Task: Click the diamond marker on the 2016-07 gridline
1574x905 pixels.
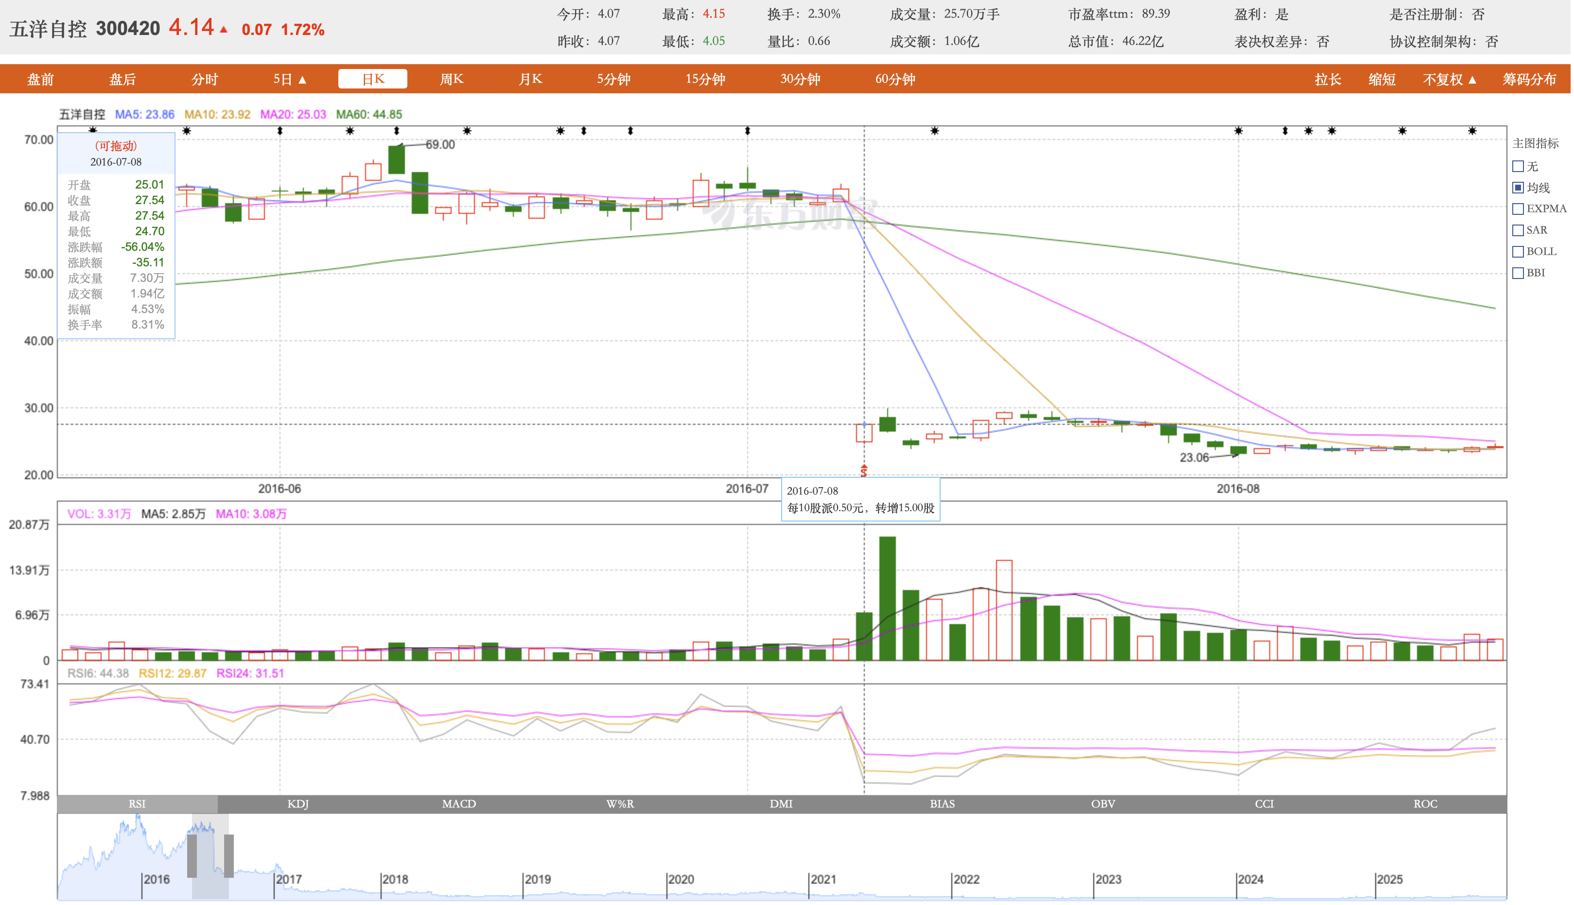Action: point(747,131)
